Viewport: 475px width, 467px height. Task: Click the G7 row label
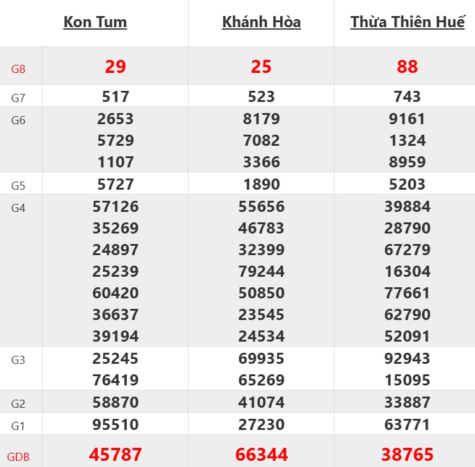pos(19,98)
